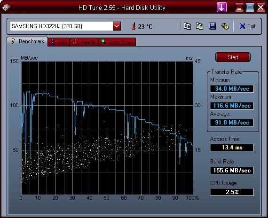This screenshot has width=268, height=218.
Task: Click the thermometer temperature indicator
Action: (134, 26)
